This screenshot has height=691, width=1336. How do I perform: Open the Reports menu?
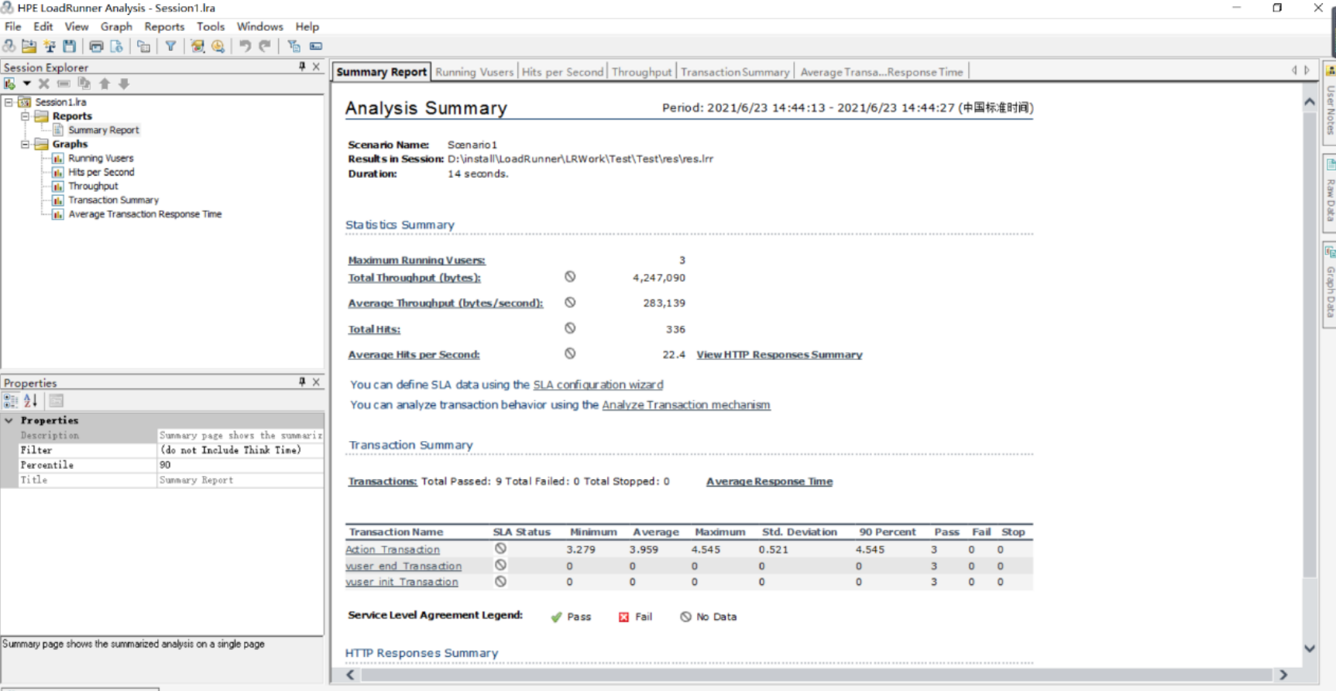click(164, 26)
